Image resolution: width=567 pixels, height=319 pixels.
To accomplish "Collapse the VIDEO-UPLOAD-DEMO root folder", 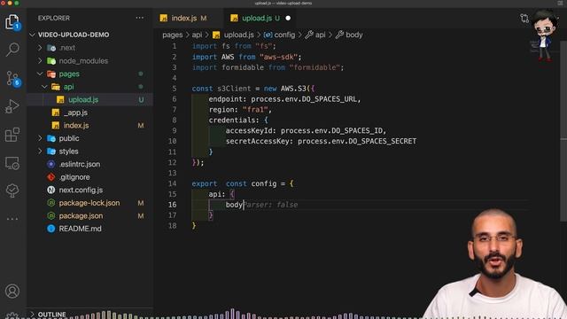I will (x=33, y=35).
